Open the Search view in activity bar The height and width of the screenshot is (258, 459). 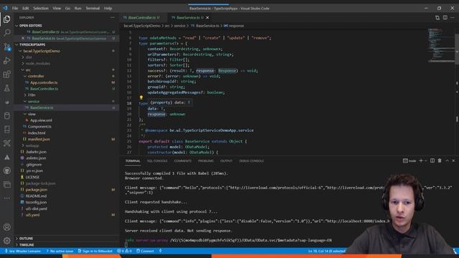point(6,33)
